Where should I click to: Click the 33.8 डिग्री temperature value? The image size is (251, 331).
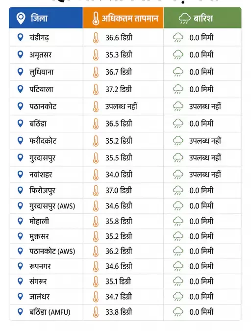click(x=119, y=312)
